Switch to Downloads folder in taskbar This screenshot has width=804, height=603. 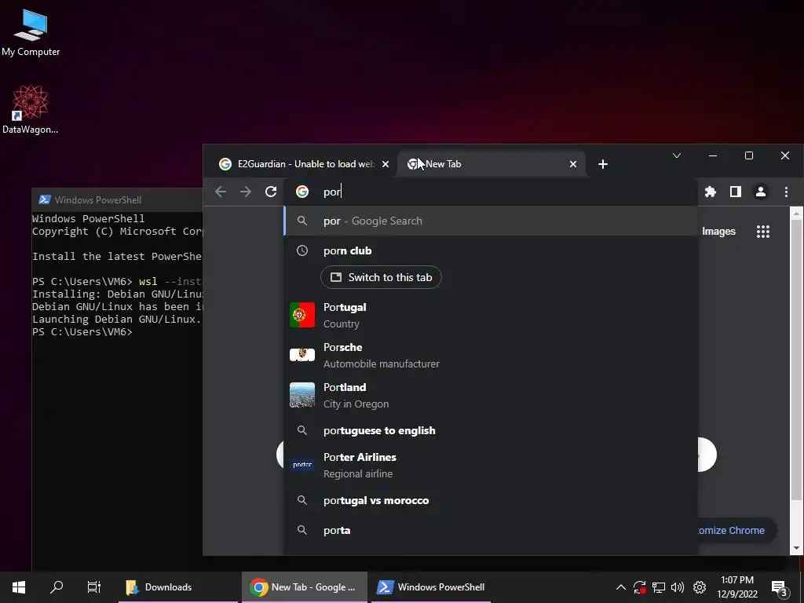178,587
